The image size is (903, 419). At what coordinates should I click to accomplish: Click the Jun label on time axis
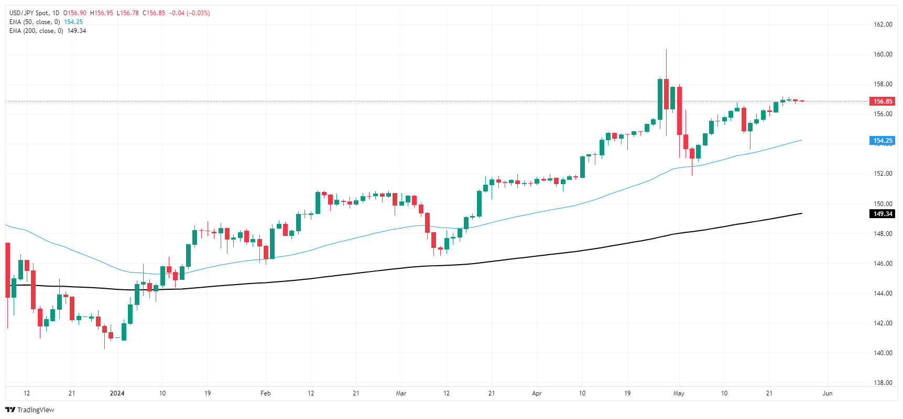[x=828, y=393]
